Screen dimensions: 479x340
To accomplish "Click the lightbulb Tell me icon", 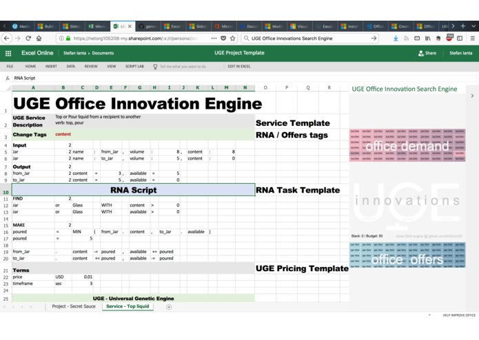I will 155,67.
